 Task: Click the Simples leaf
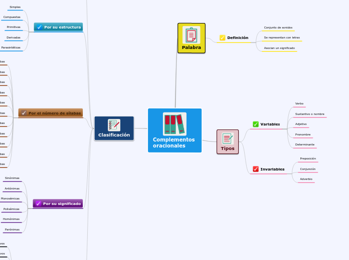coord(15,7)
